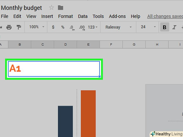Open the Insert menu

(47, 16)
